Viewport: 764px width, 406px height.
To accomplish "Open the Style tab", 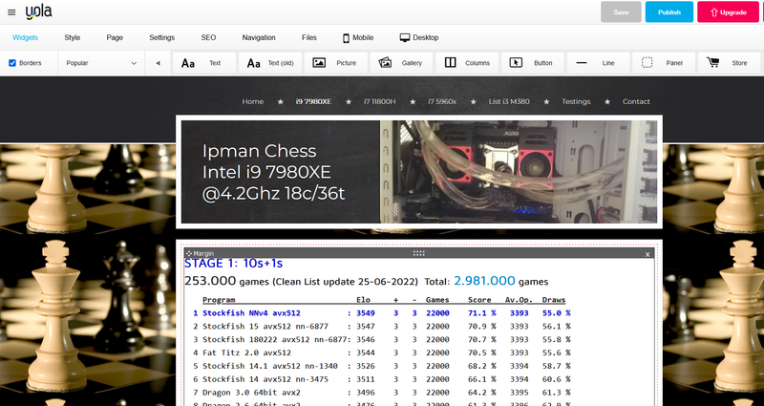I will coord(73,37).
